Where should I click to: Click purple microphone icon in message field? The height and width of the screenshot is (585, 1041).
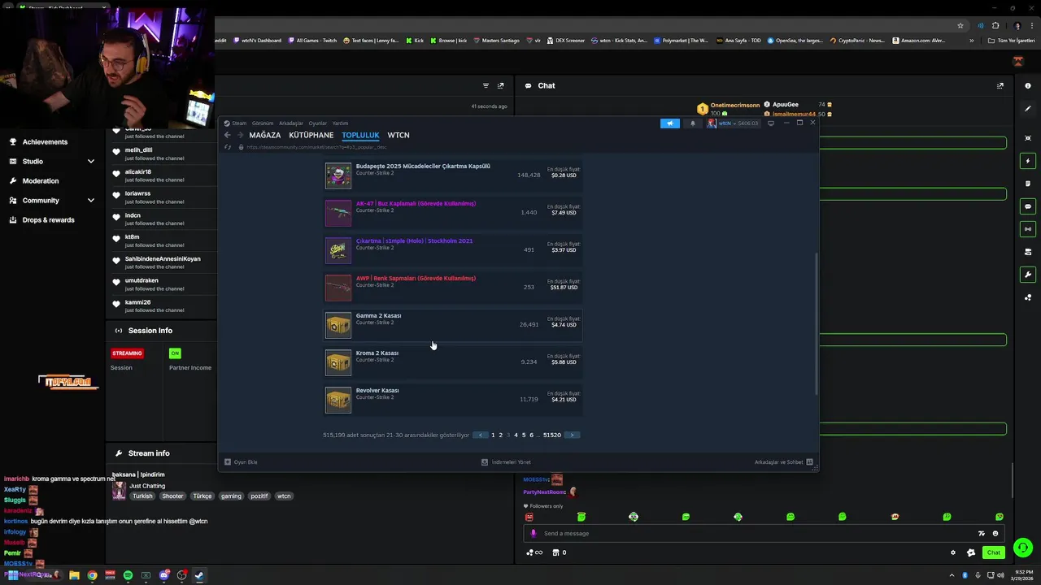pos(534,534)
